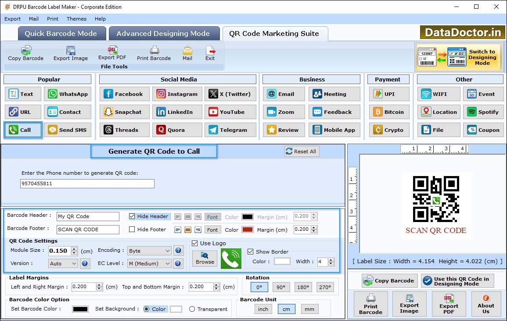Viewport: 507px width, 321px height.
Task: Click Switch to Designing Mode button
Action: pos(459,57)
